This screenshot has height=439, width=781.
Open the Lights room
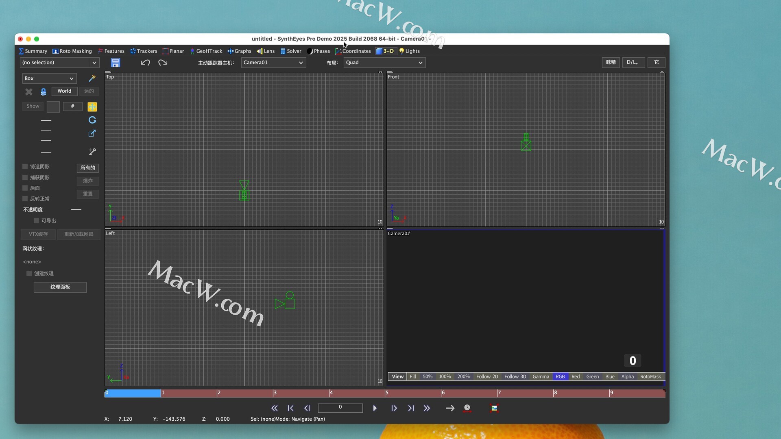[409, 51]
